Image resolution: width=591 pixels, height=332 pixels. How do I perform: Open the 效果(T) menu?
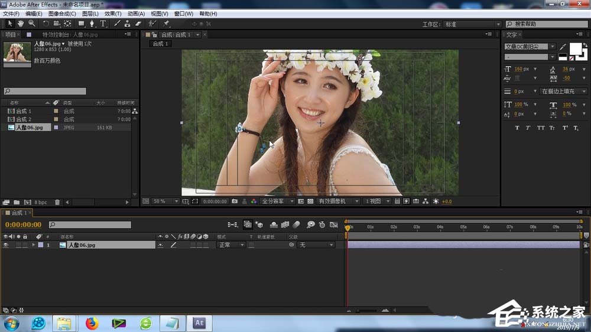[112, 14]
